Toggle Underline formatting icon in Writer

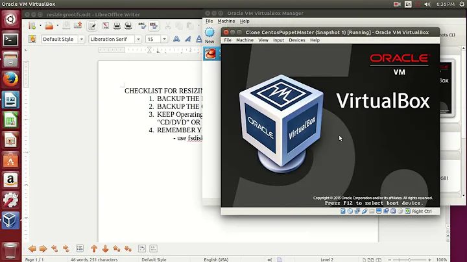point(198,39)
